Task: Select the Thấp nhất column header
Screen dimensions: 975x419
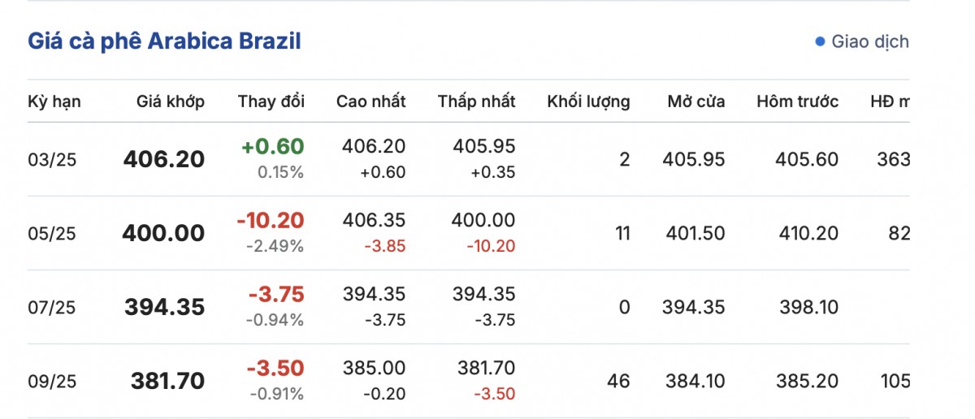Action: [x=476, y=102]
